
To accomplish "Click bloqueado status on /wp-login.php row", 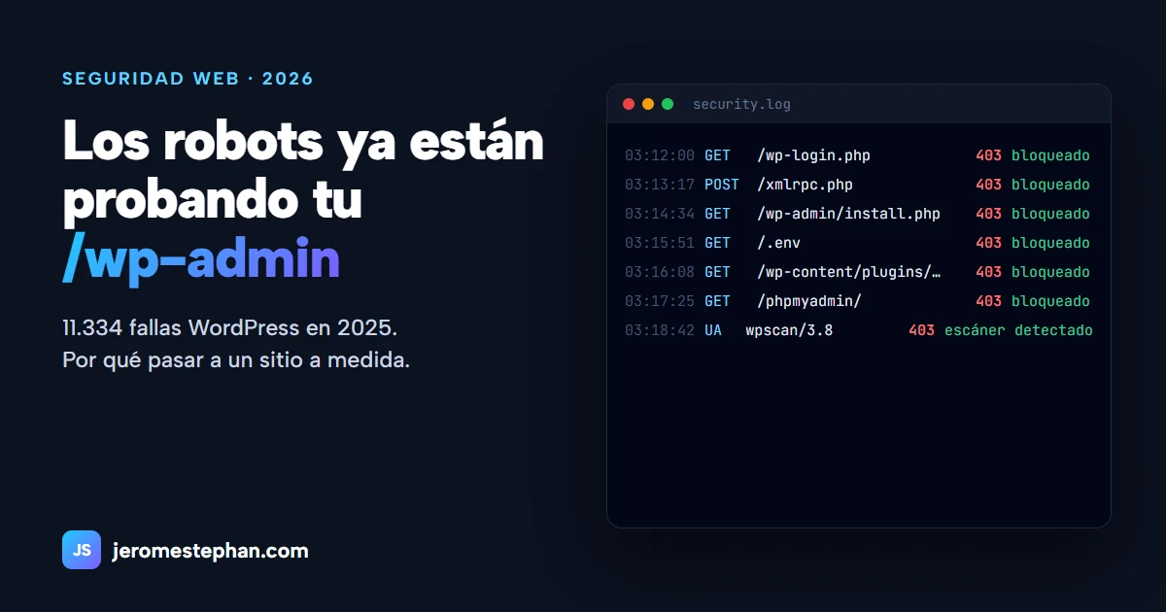I will pyautogui.click(x=1050, y=155).
